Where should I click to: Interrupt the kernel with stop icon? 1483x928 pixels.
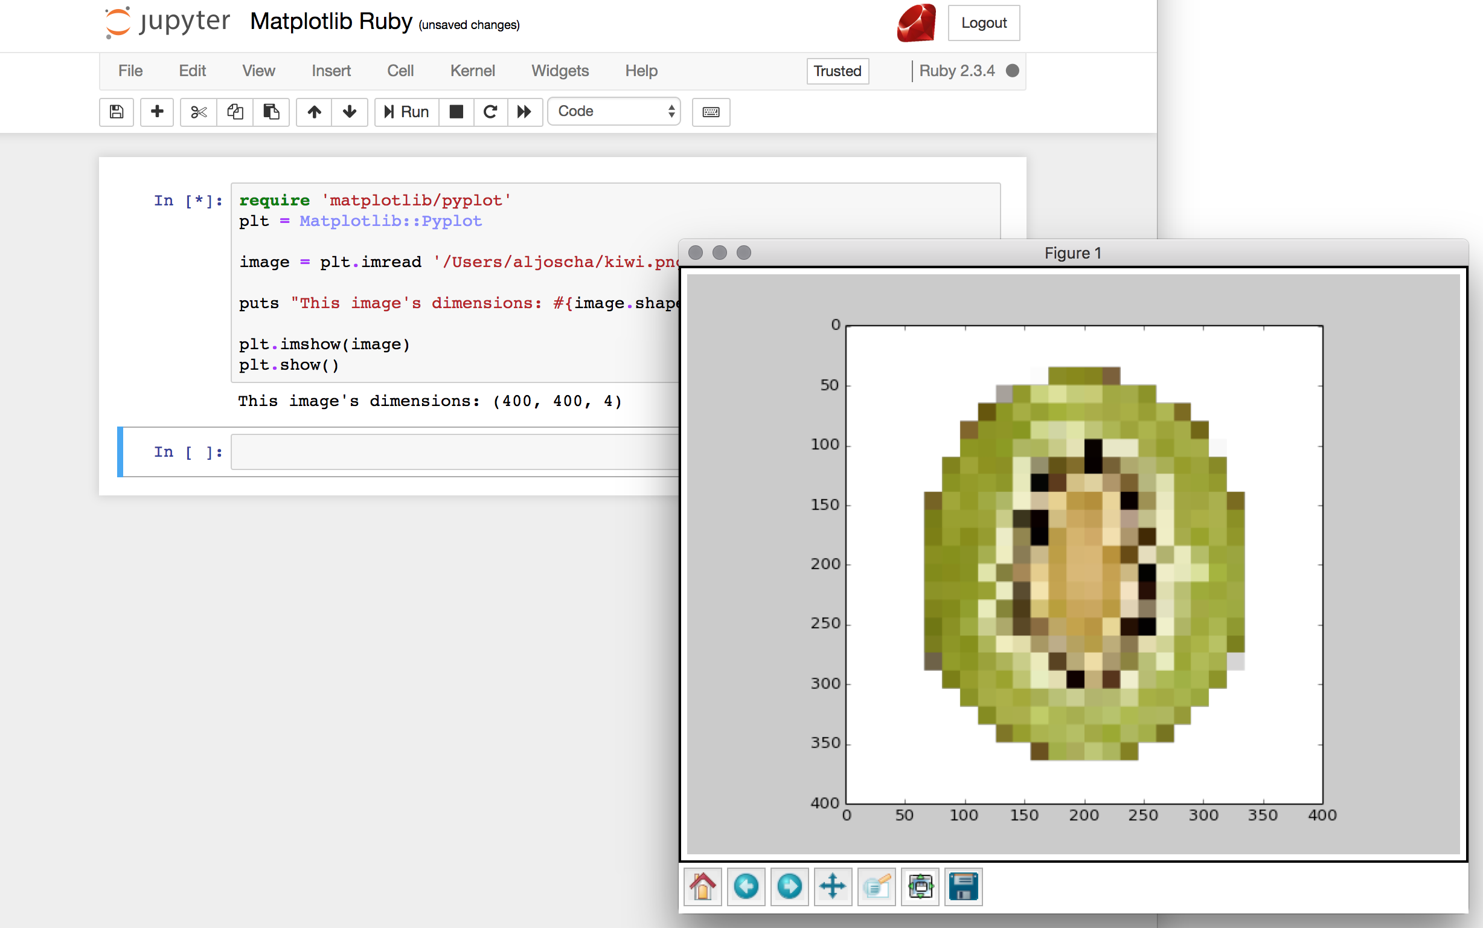pyautogui.click(x=456, y=112)
